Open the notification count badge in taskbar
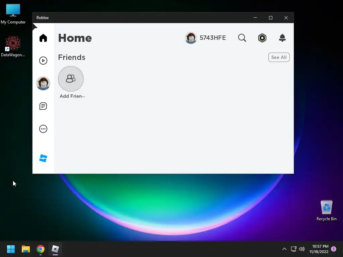This screenshot has width=343, height=257. pos(334,249)
